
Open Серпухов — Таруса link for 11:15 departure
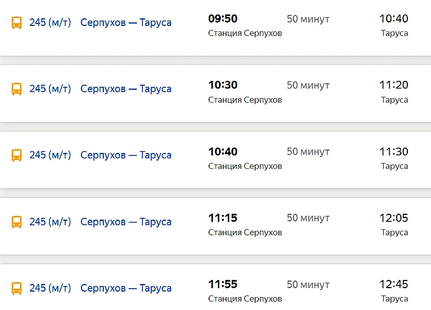point(126,222)
